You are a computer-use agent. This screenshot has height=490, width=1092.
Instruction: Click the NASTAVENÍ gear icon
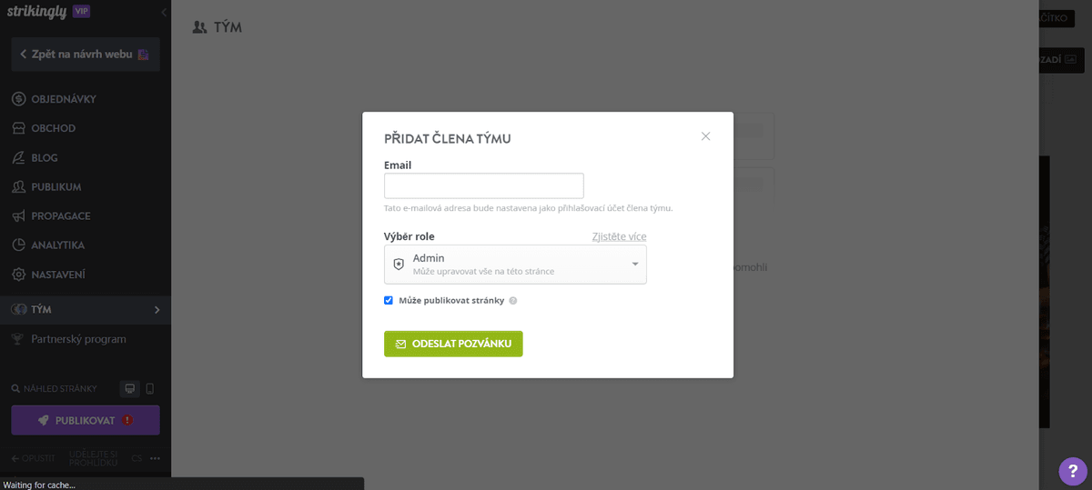[x=18, y=275]
